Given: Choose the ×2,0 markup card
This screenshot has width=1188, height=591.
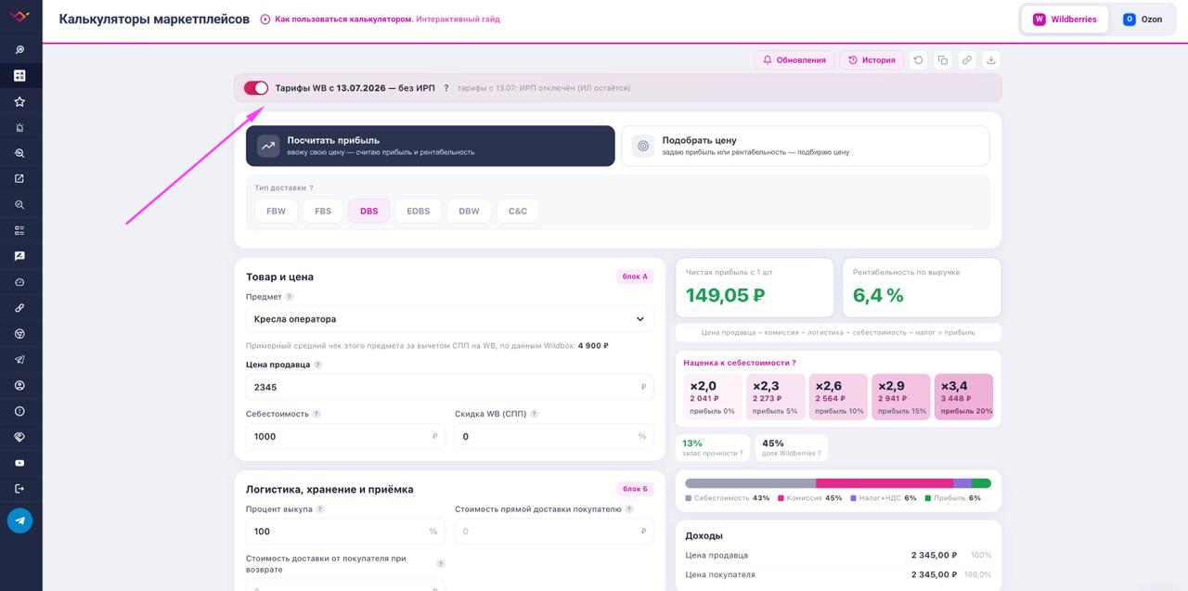Looking at the screenshot, I should (x=713, y=397).
